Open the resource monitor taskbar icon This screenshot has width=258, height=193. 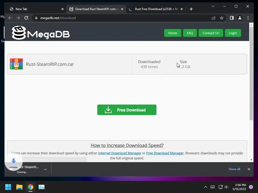pos(42,187)
